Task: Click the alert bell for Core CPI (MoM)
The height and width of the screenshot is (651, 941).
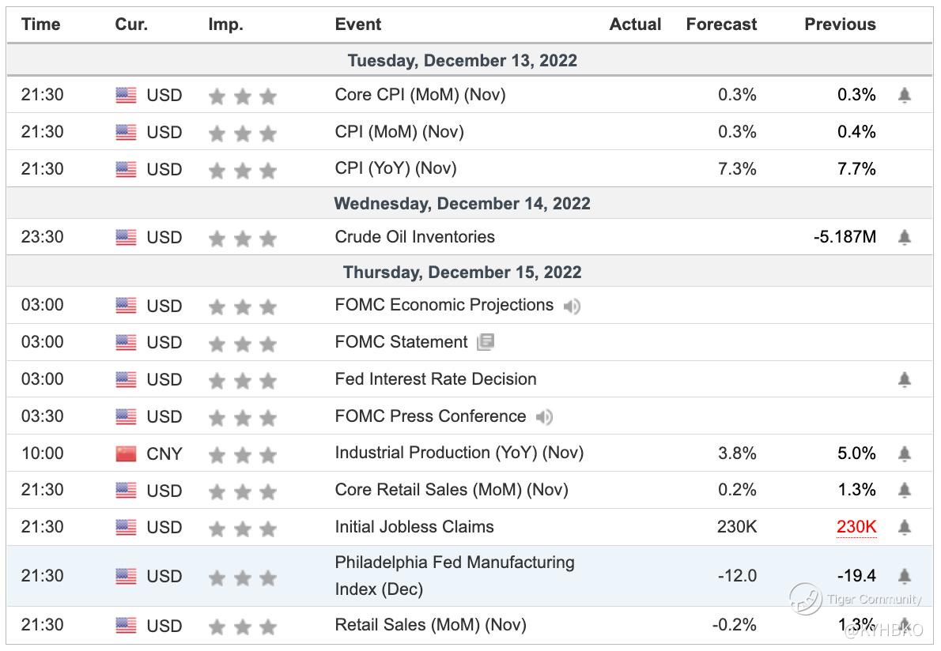Action: [905, 96]
